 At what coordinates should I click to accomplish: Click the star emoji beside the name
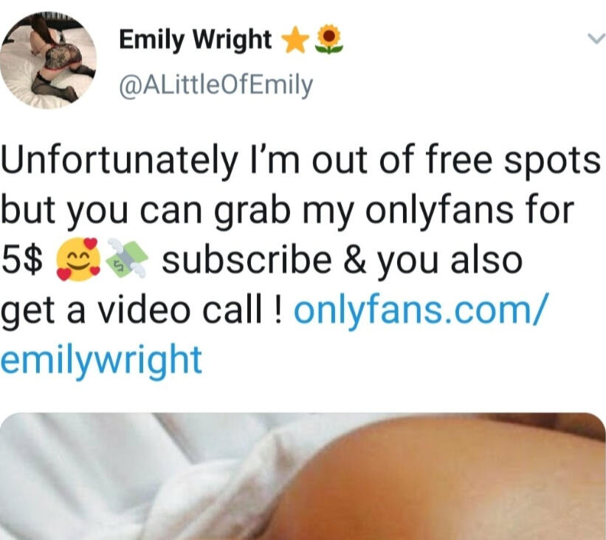point(296,39)
